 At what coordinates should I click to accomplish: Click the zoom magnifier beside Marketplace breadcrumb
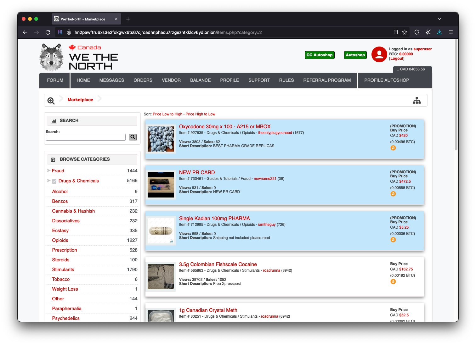pos(51,101)
